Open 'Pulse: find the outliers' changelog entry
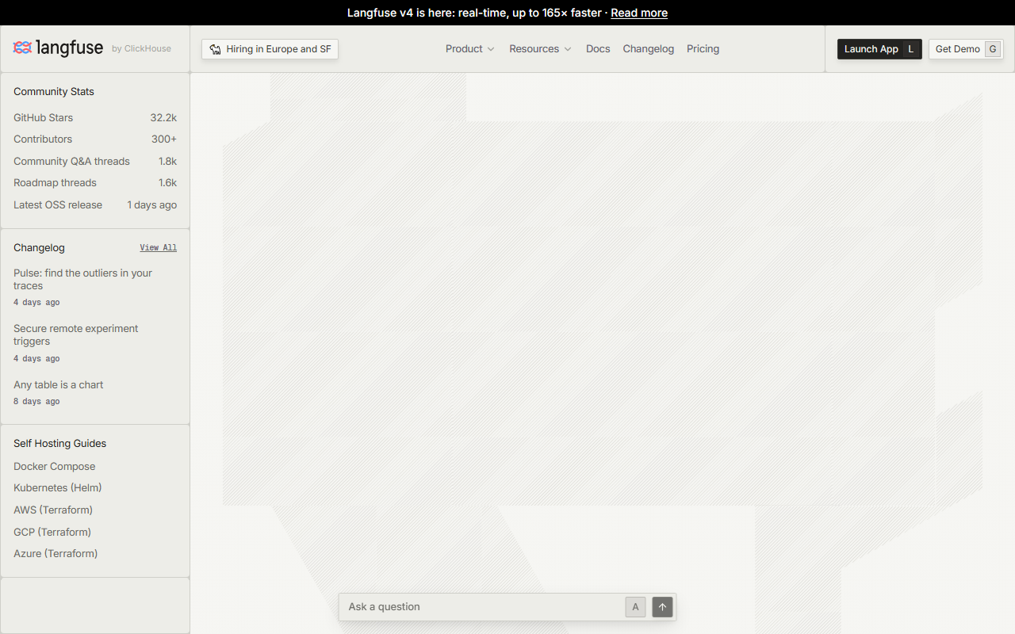Viewport: 1015px width, 634px height. click(x=95, y=287)
